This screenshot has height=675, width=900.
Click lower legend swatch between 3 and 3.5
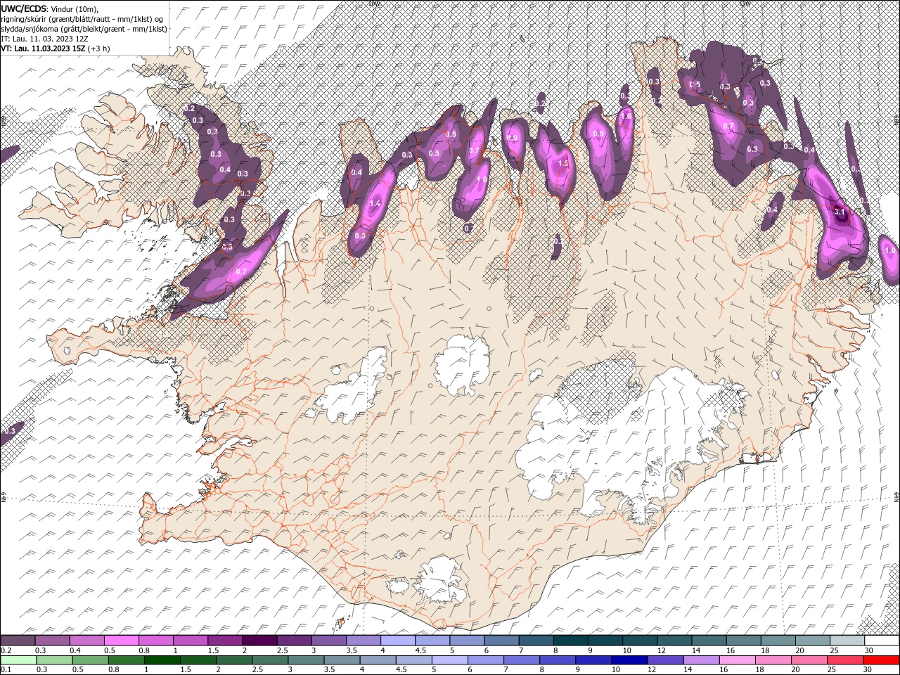click(x=306, y=660)
